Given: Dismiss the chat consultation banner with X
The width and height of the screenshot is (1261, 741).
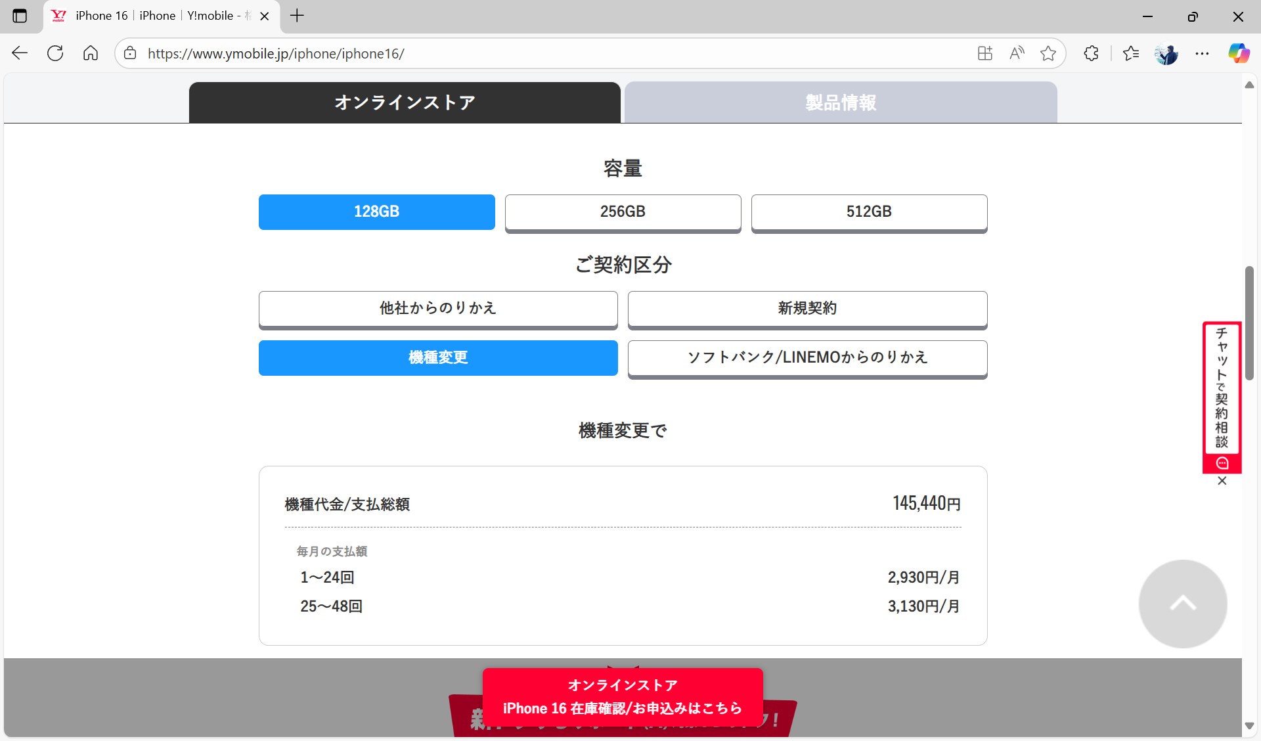Looking at the screenshot, I should click(x=1222, y=481).
